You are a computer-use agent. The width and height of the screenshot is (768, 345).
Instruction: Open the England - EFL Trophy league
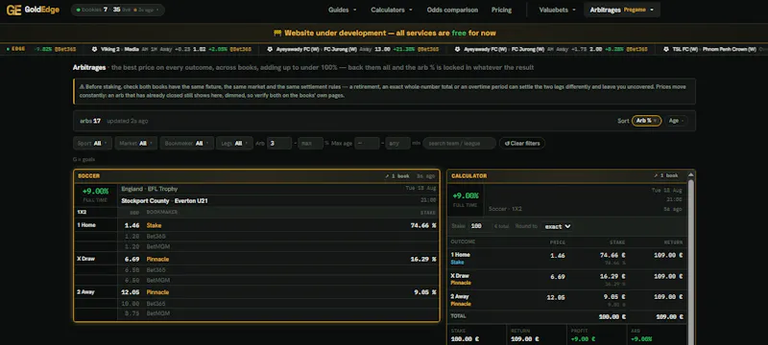click(150, 189)
